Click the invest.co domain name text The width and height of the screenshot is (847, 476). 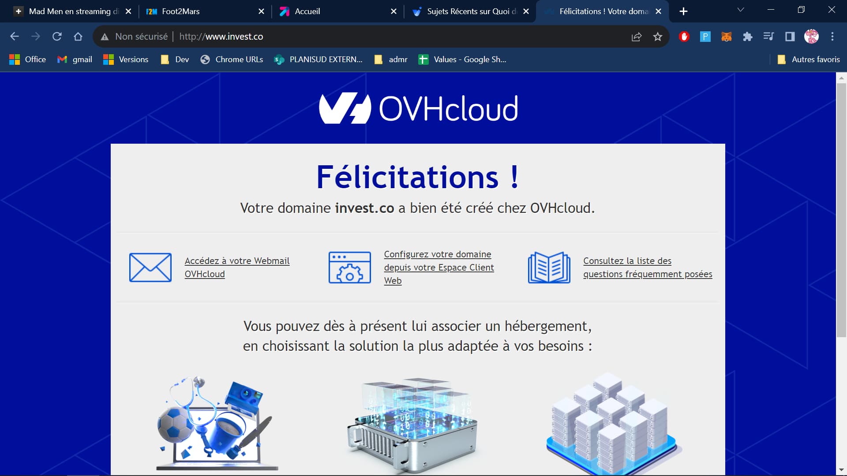pos(364,208)
